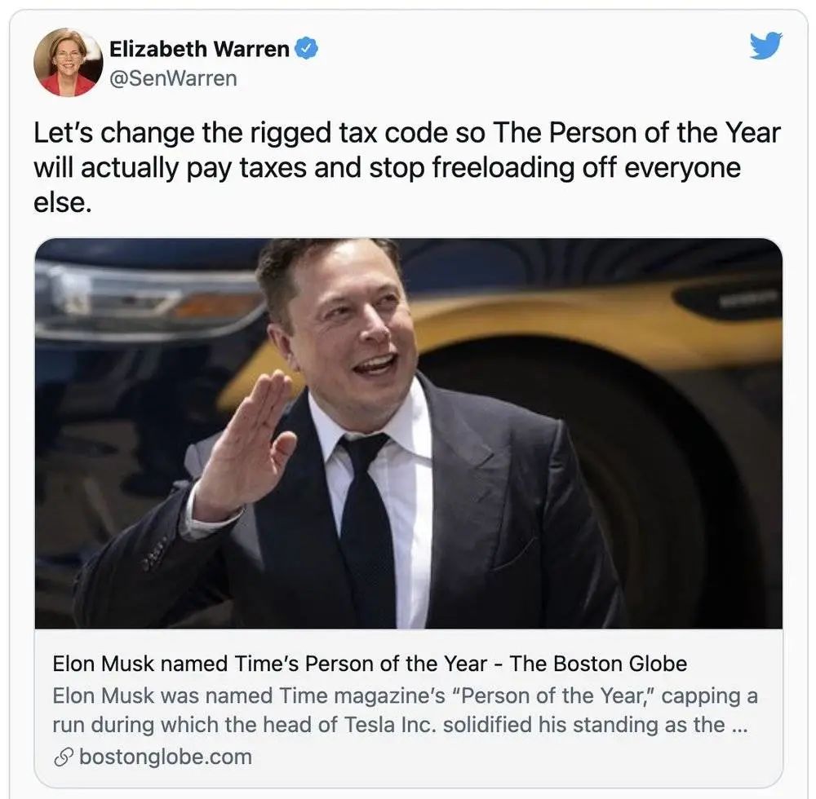Open the @SenWarren handle
The height and width of the screenshot is (799, 816).
click(x=173, y=78)
